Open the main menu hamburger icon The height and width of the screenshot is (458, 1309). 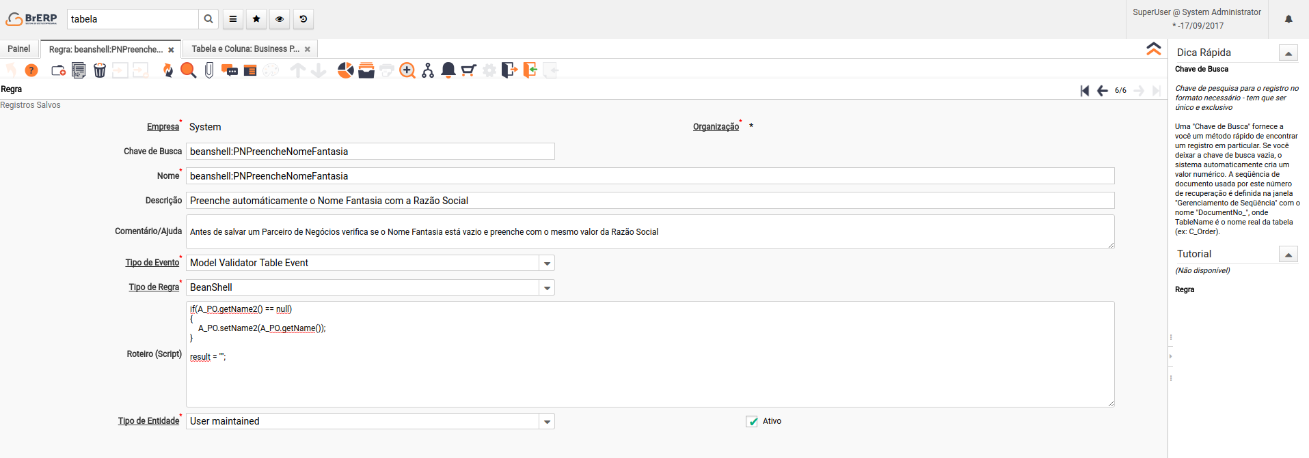[233, 19]
